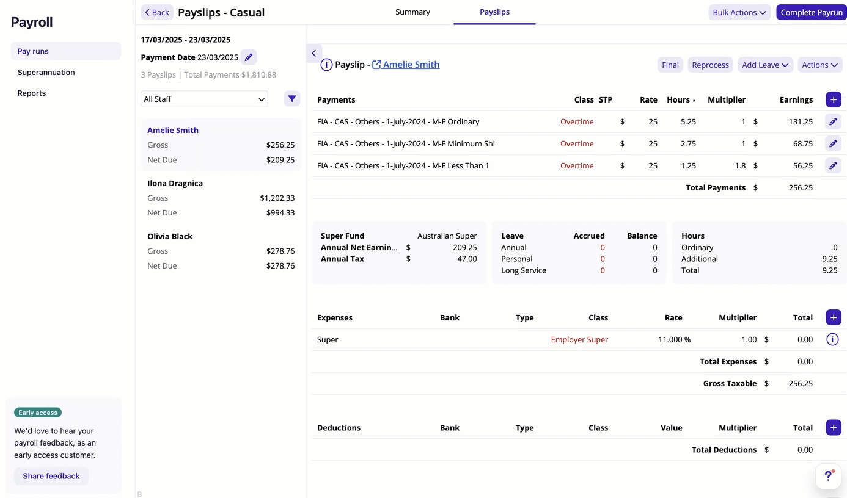Go back with the Back button
The width and height of the screenshot is (847, 498).
click(x=157, y=12)
